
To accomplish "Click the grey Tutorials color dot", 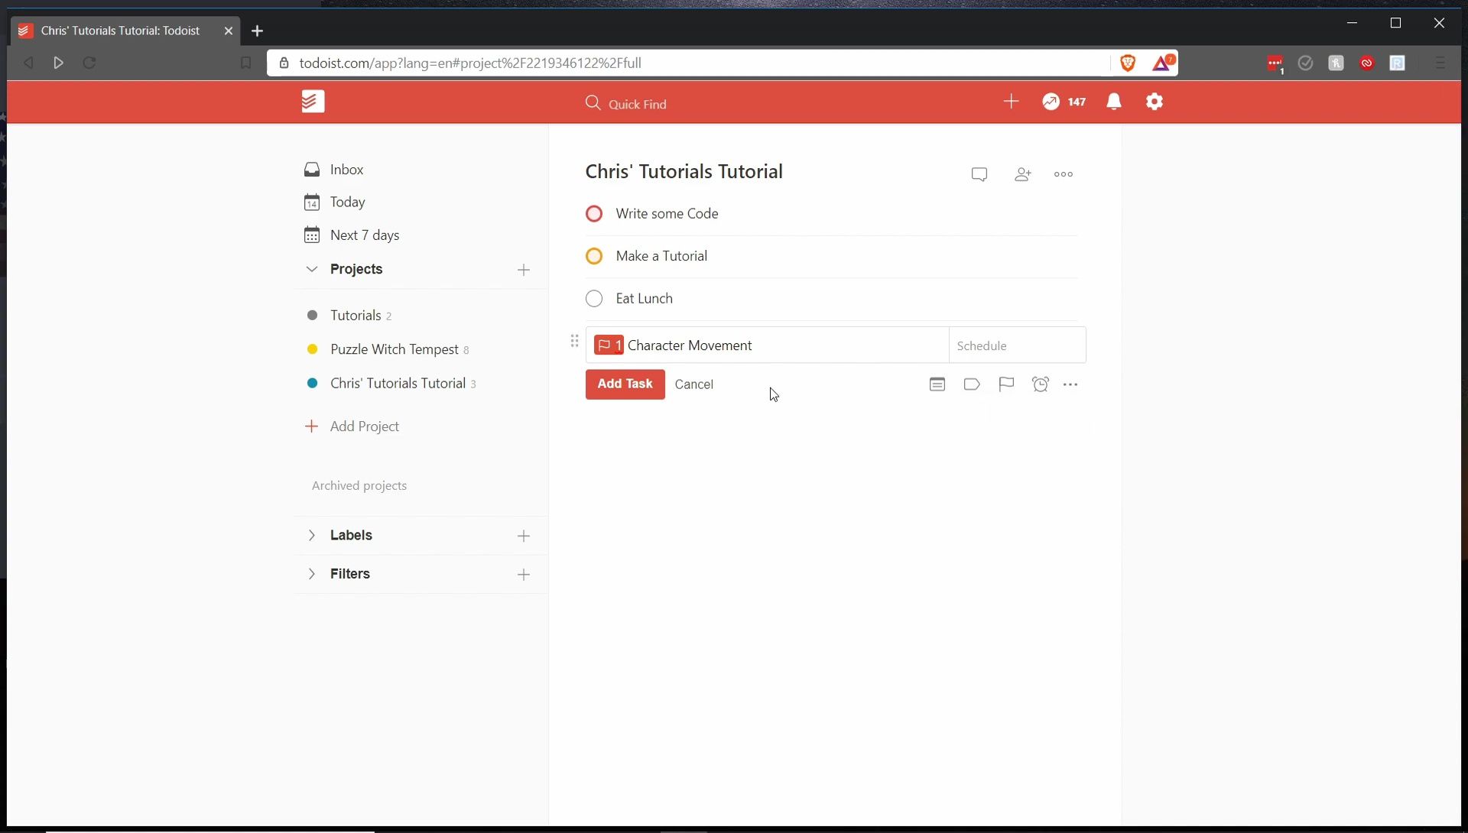I will coord(312,316).
